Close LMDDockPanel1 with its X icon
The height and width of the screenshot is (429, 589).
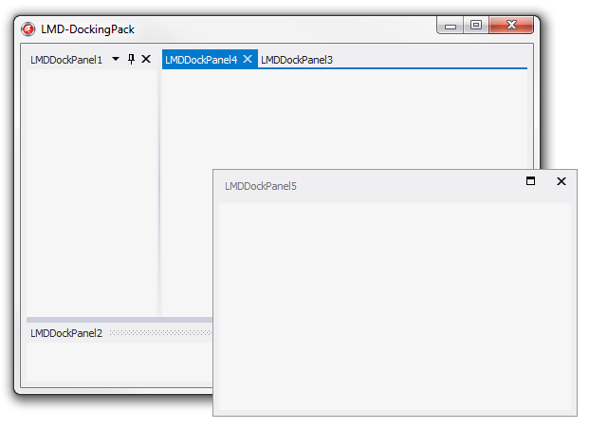coord(146,59)
